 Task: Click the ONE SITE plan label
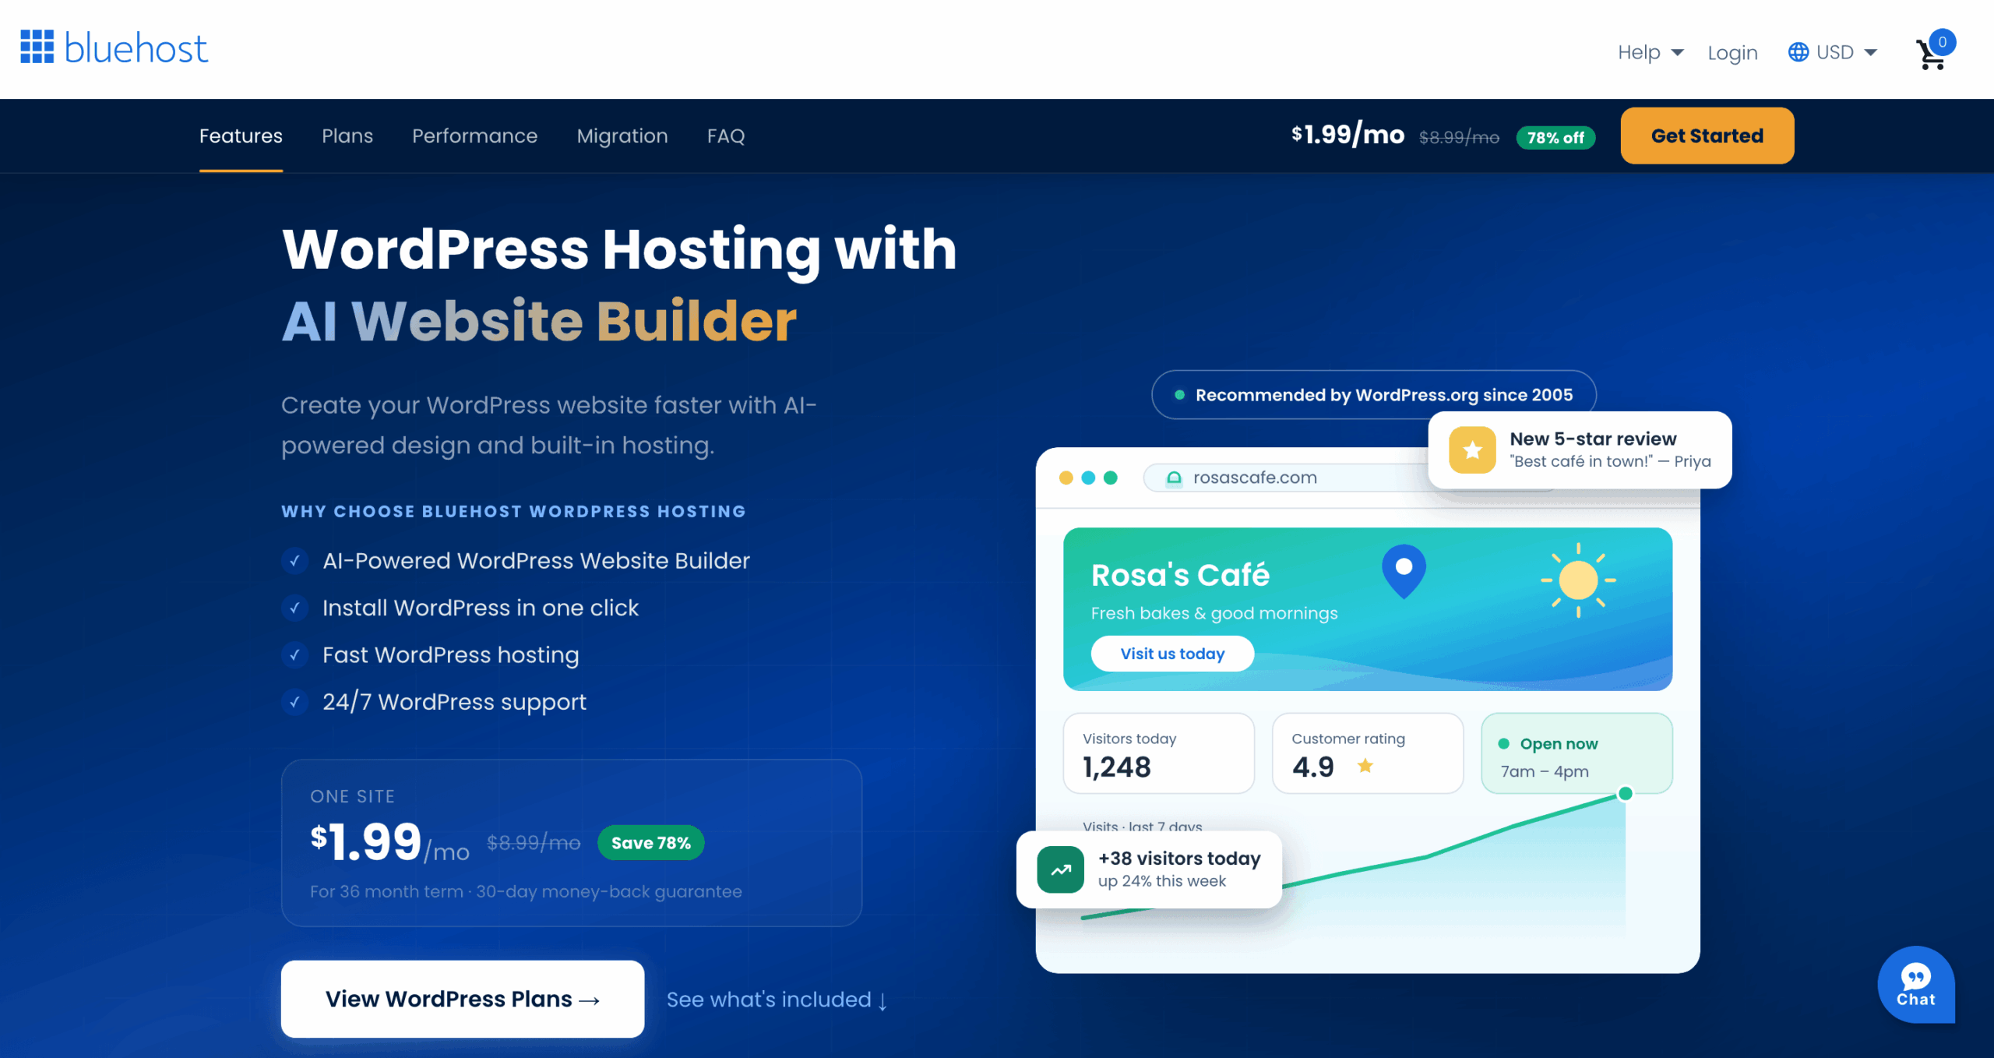tap(352, 796)
